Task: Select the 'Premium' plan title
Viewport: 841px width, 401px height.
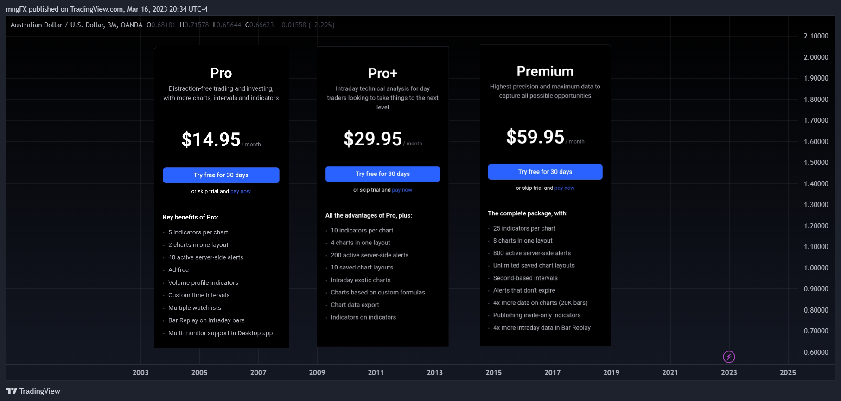Action: [x=545, y=71]
